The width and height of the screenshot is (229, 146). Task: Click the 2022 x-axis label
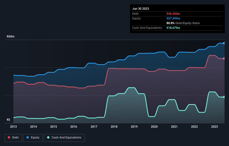pos(194,127)
